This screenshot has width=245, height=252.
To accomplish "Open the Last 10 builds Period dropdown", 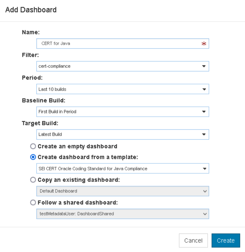I will point(123,89).
